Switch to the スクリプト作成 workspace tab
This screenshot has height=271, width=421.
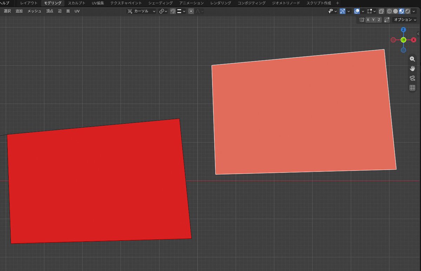[319, 3]
